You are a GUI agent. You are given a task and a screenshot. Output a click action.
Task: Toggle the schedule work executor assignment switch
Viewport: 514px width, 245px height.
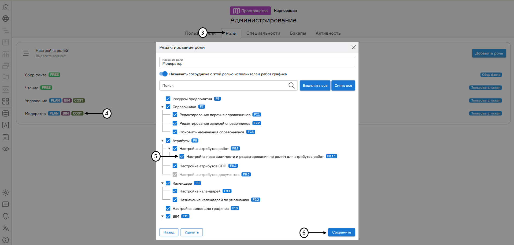pos(163,74)
